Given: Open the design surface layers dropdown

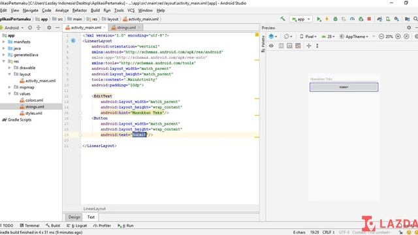Looking at the screenshot, I should (273, 37).
